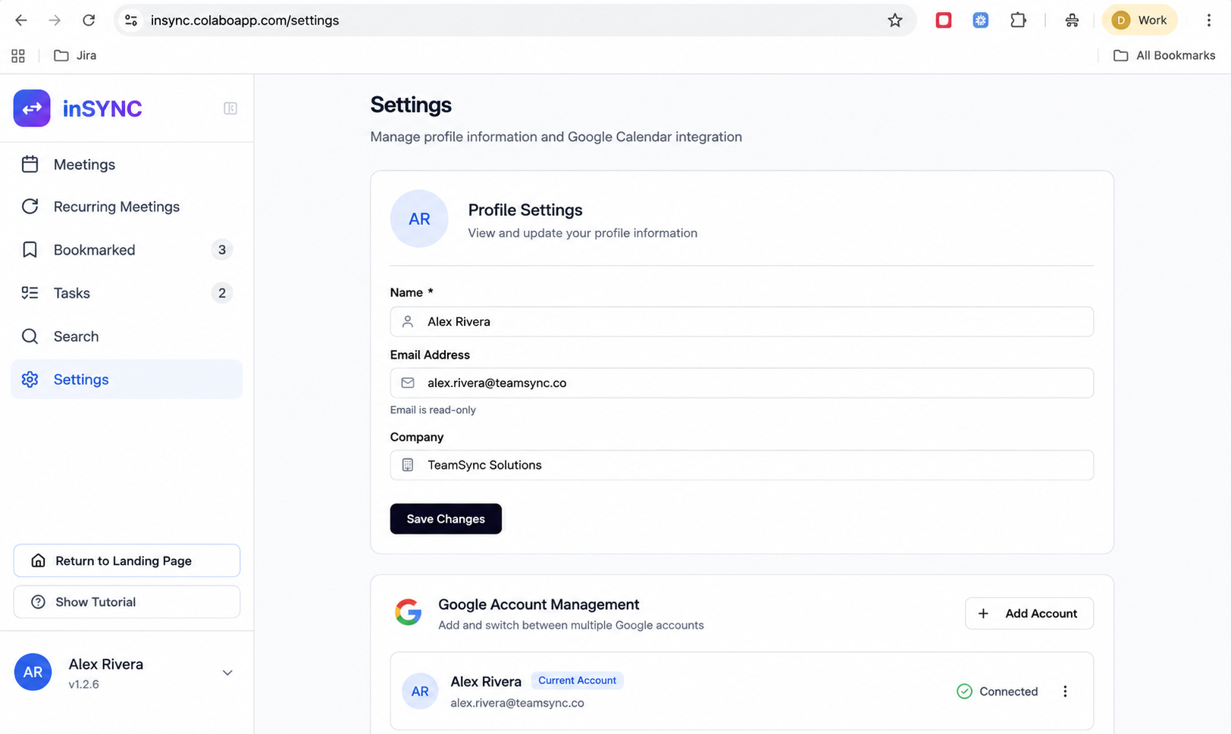
Task: Open the blue snowflake browser extension
Action: 981,20
